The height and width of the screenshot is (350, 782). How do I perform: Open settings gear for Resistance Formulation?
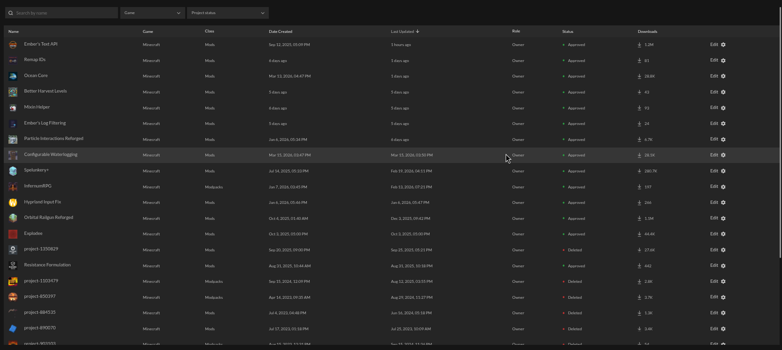click(723, 266)
